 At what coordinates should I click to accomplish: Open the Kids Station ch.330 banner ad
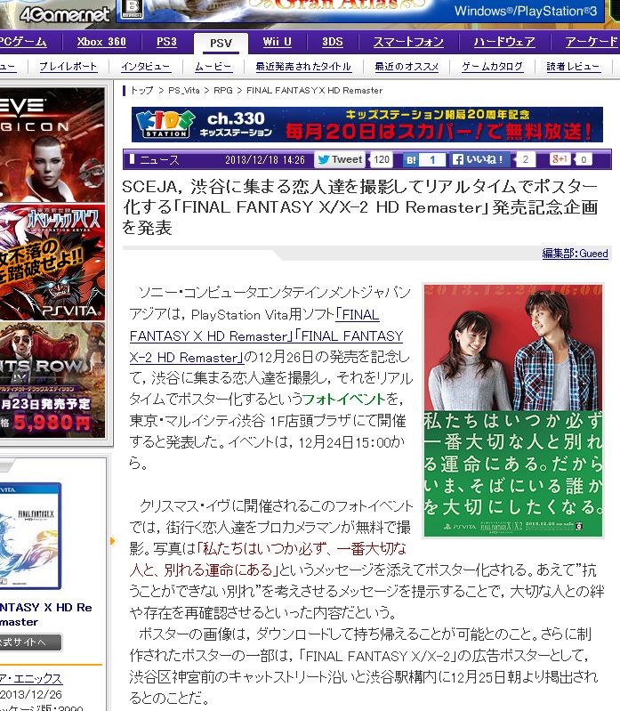367,125
